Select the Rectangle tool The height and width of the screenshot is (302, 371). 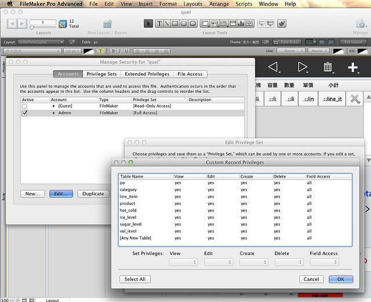coord(175,23)
